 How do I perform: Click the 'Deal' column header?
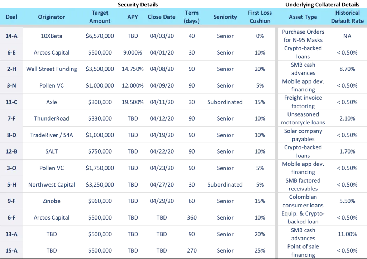[11, 17]
